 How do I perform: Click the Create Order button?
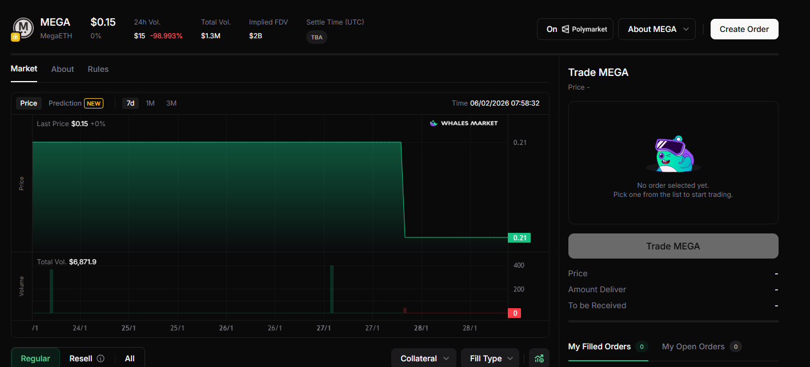[x=744, y=29]
